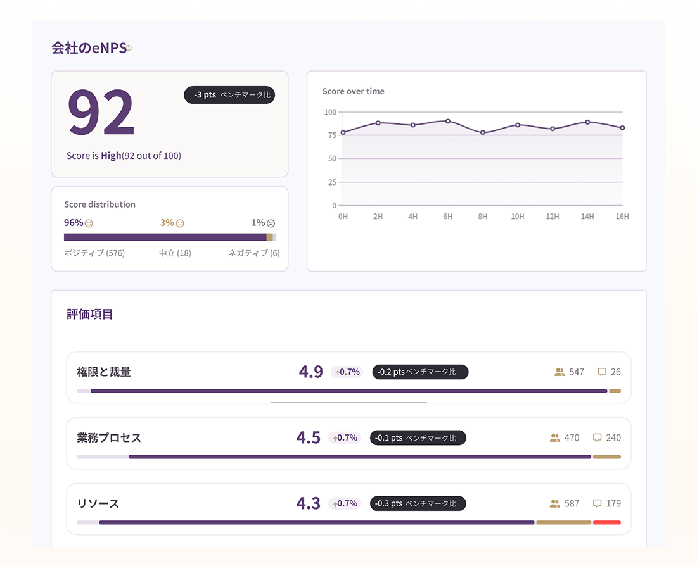The height and width of the screenshot is (566, 697).
Task: Click the red segment of リソース bar
Action: coord(607,522)
